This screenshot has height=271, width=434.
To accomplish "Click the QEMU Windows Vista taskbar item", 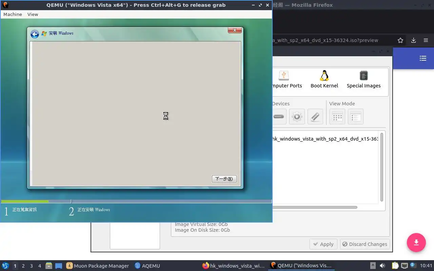I will 301,266.
